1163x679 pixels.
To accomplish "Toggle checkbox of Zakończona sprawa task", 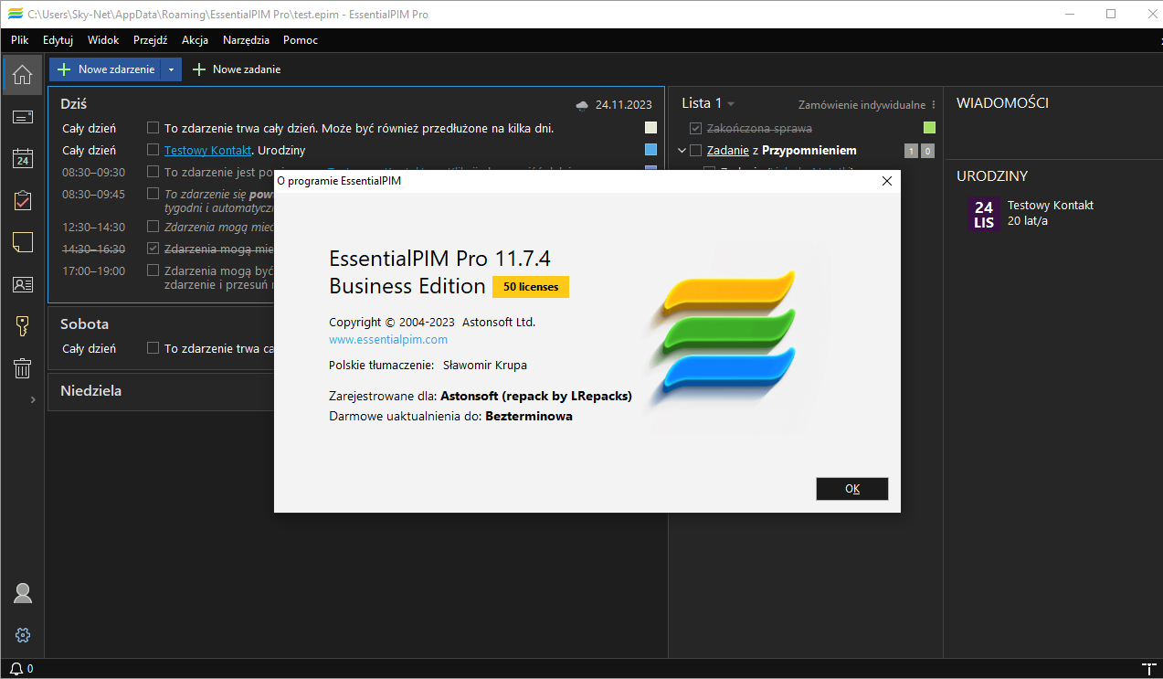I will pyautogui.click(x=696, y=129).
